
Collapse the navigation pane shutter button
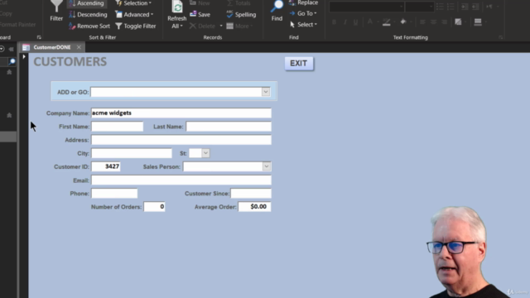coord(11,49)
